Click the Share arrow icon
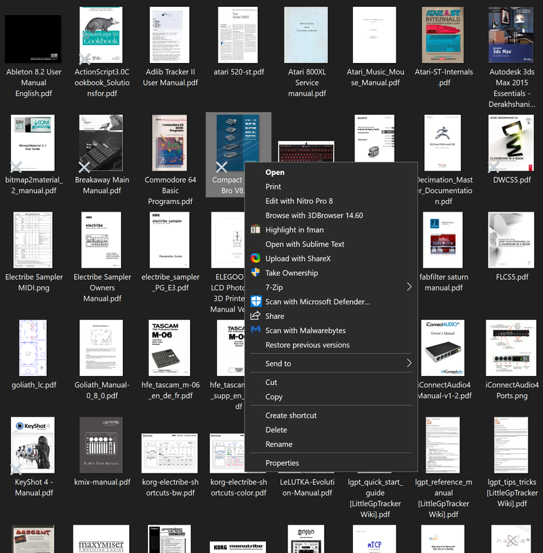The image size is (543, 553). [x=256, y=316]
